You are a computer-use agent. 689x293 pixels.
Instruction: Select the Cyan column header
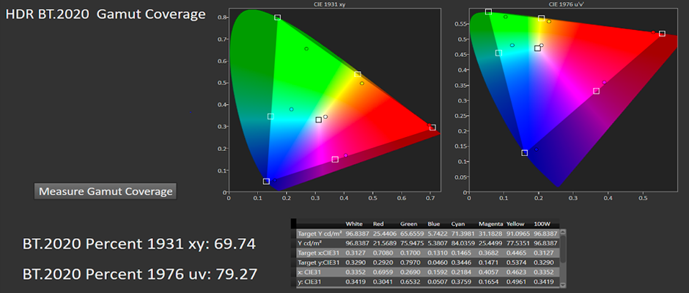click(x=459, y=224)
